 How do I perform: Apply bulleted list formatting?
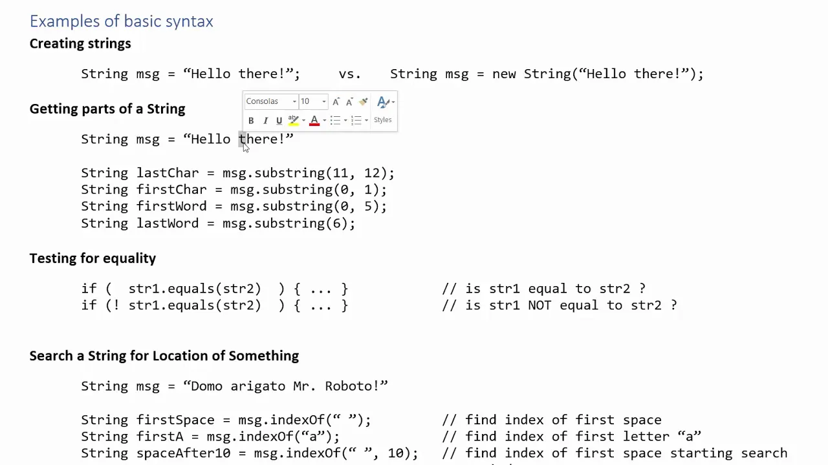pyautogui.click(x=335, y=120)
